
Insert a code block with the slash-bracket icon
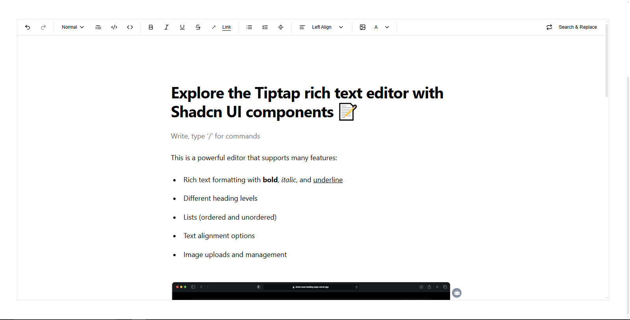[x=114, y=27]
